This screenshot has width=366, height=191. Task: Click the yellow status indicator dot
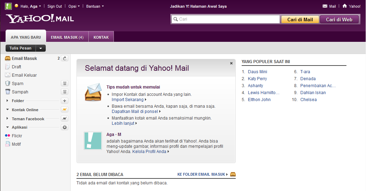coord(16,6)
